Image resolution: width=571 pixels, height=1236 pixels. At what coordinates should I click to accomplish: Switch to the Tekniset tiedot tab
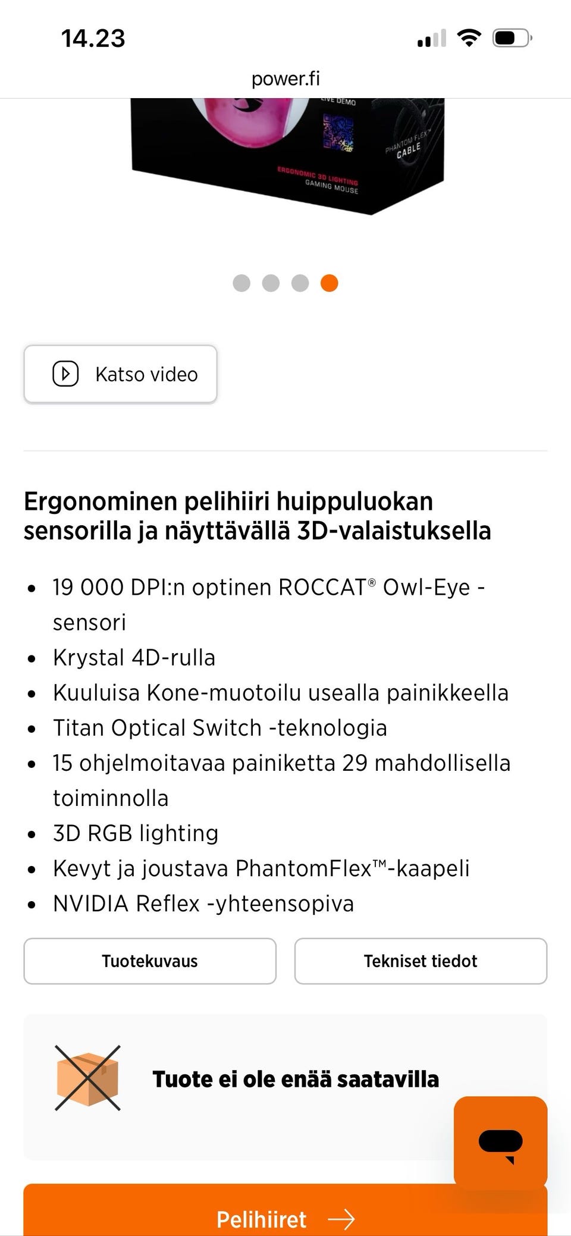(421, 961)
